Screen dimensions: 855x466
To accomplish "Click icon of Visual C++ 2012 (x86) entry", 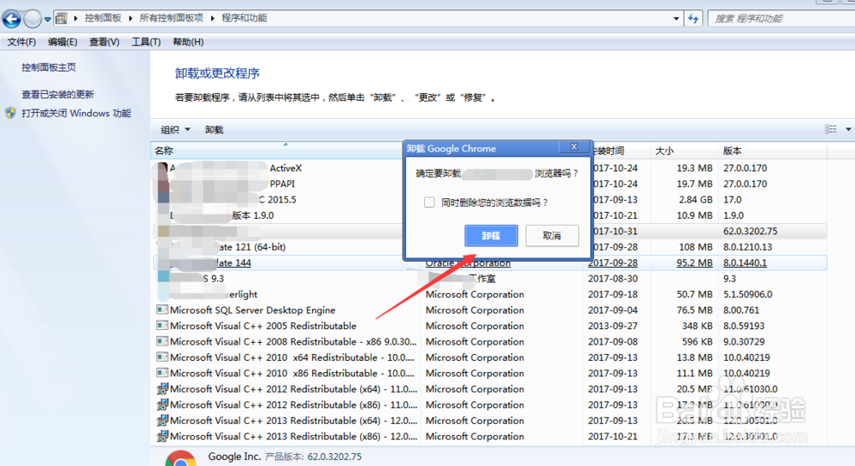I will click(162, 405).
